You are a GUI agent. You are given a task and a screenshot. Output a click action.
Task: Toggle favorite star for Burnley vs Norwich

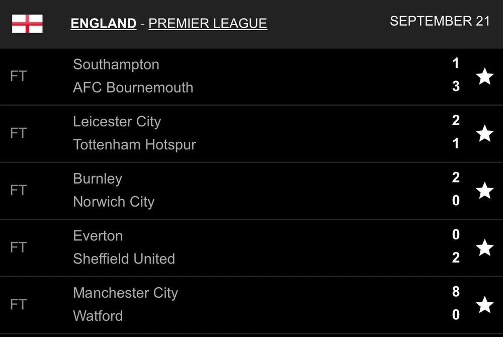click(x=484, y=191)
